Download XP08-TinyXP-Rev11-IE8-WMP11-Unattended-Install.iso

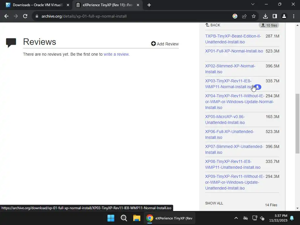[x=233, y=164]
